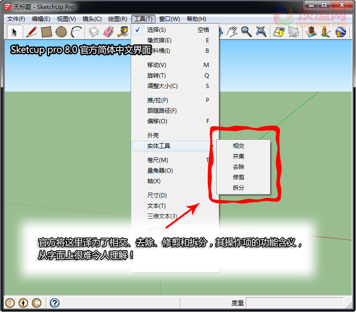This screenshot has width=356, height=312.
Task: Close the open 工具(T) menu
Action: pyautogui.click(x=143, y=19)
